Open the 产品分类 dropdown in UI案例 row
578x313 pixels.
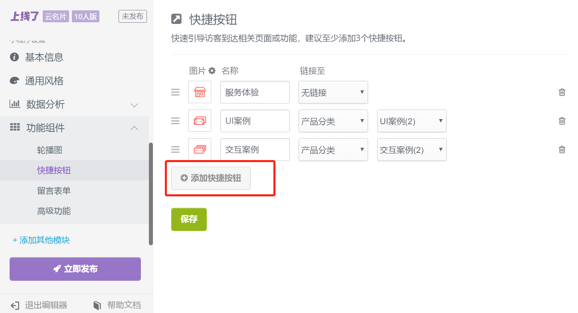[333, 121]
